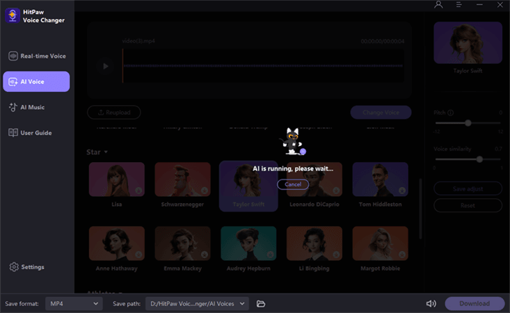Select the Schwarzenegger voice card
510x313 pixels.
coord(182,185)
